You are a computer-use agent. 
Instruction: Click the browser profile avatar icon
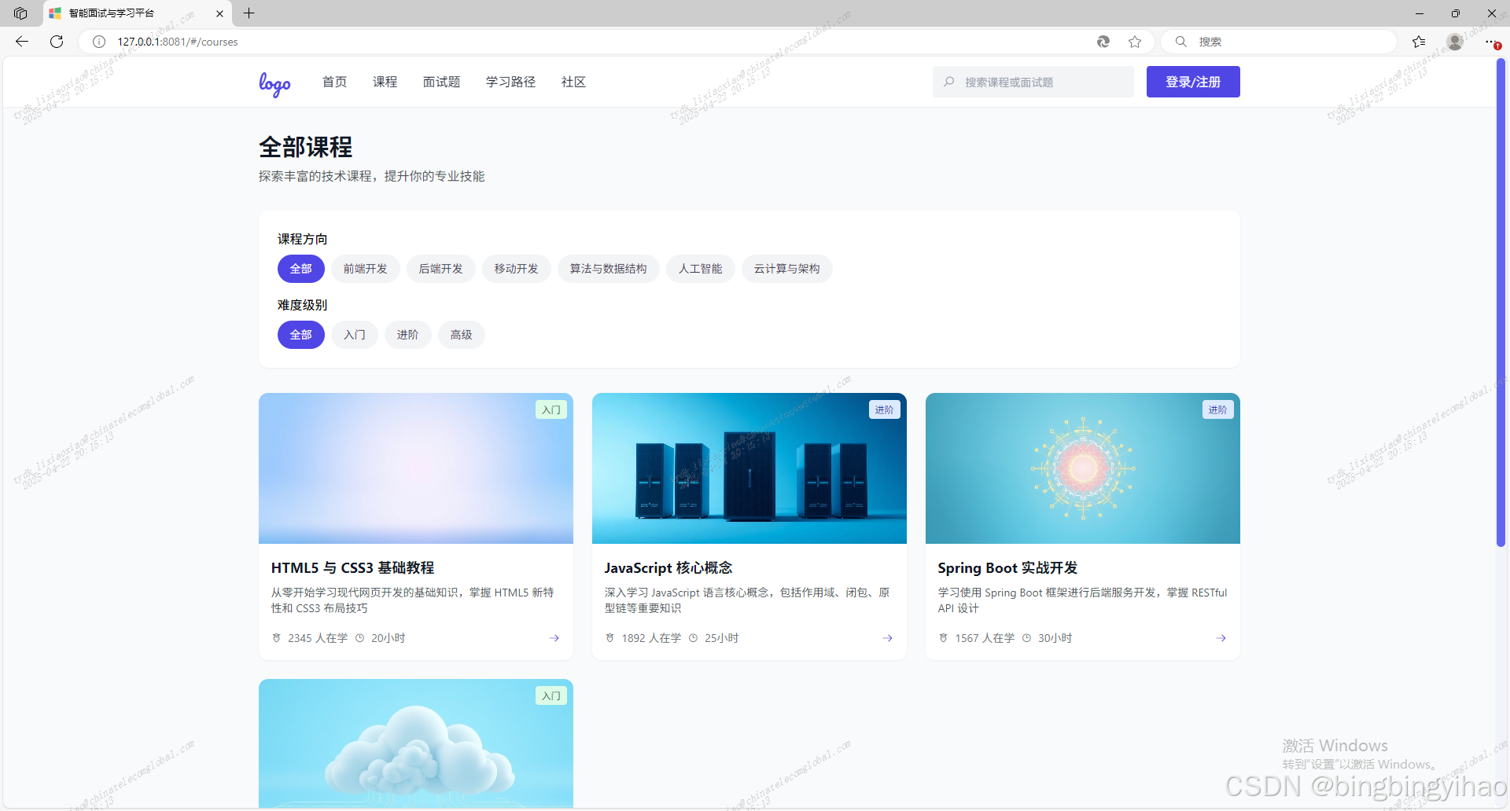[1455, 42]
